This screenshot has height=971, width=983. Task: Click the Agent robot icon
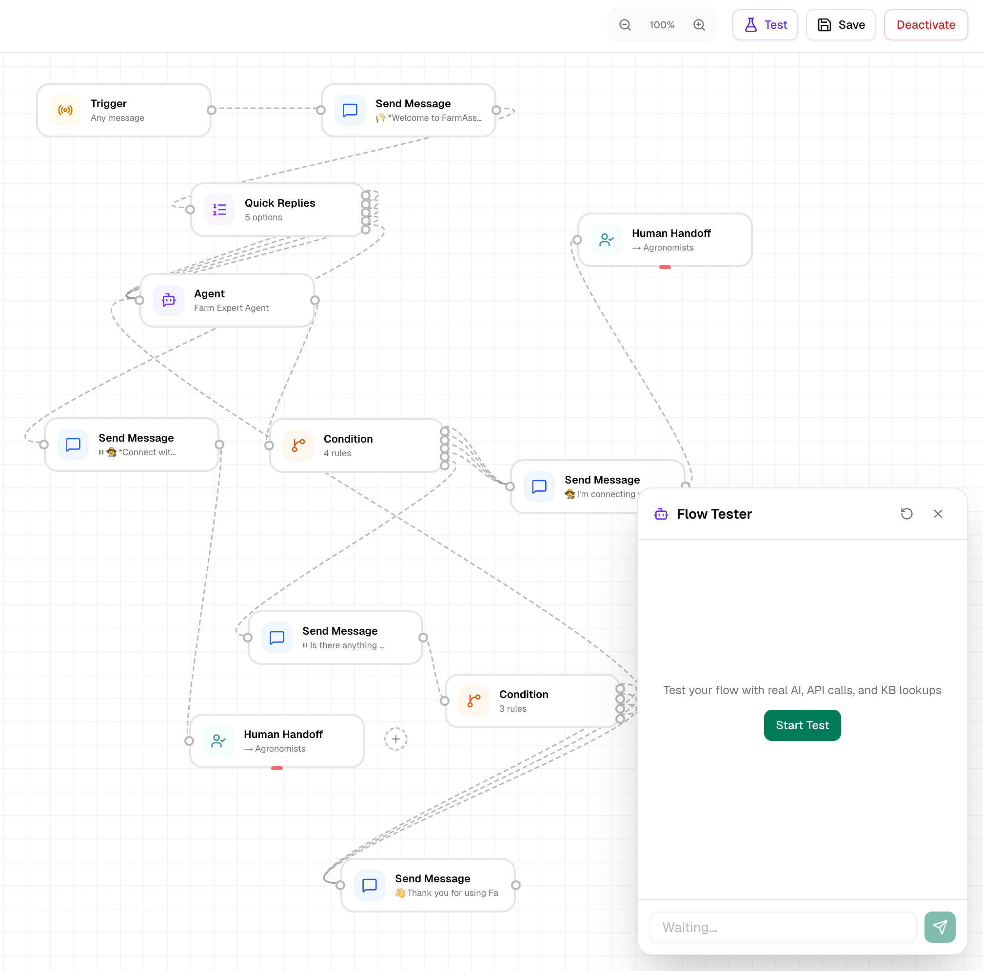[168, 300]
